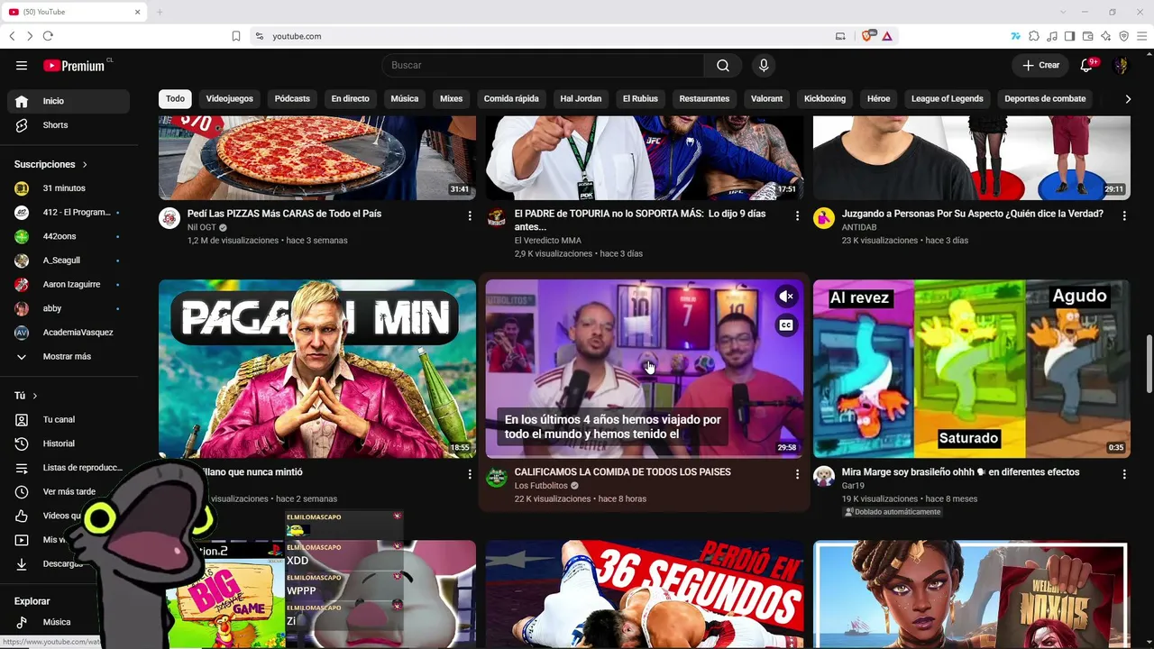Open a new browser tab
The height and width of the screenshot is (649, 1154).
click(160, 12)
